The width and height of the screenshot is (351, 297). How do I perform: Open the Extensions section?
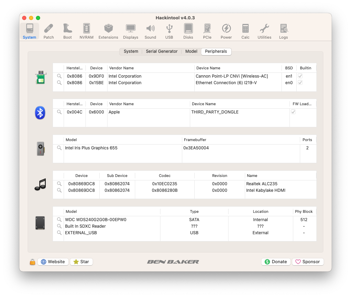[108, 31]
